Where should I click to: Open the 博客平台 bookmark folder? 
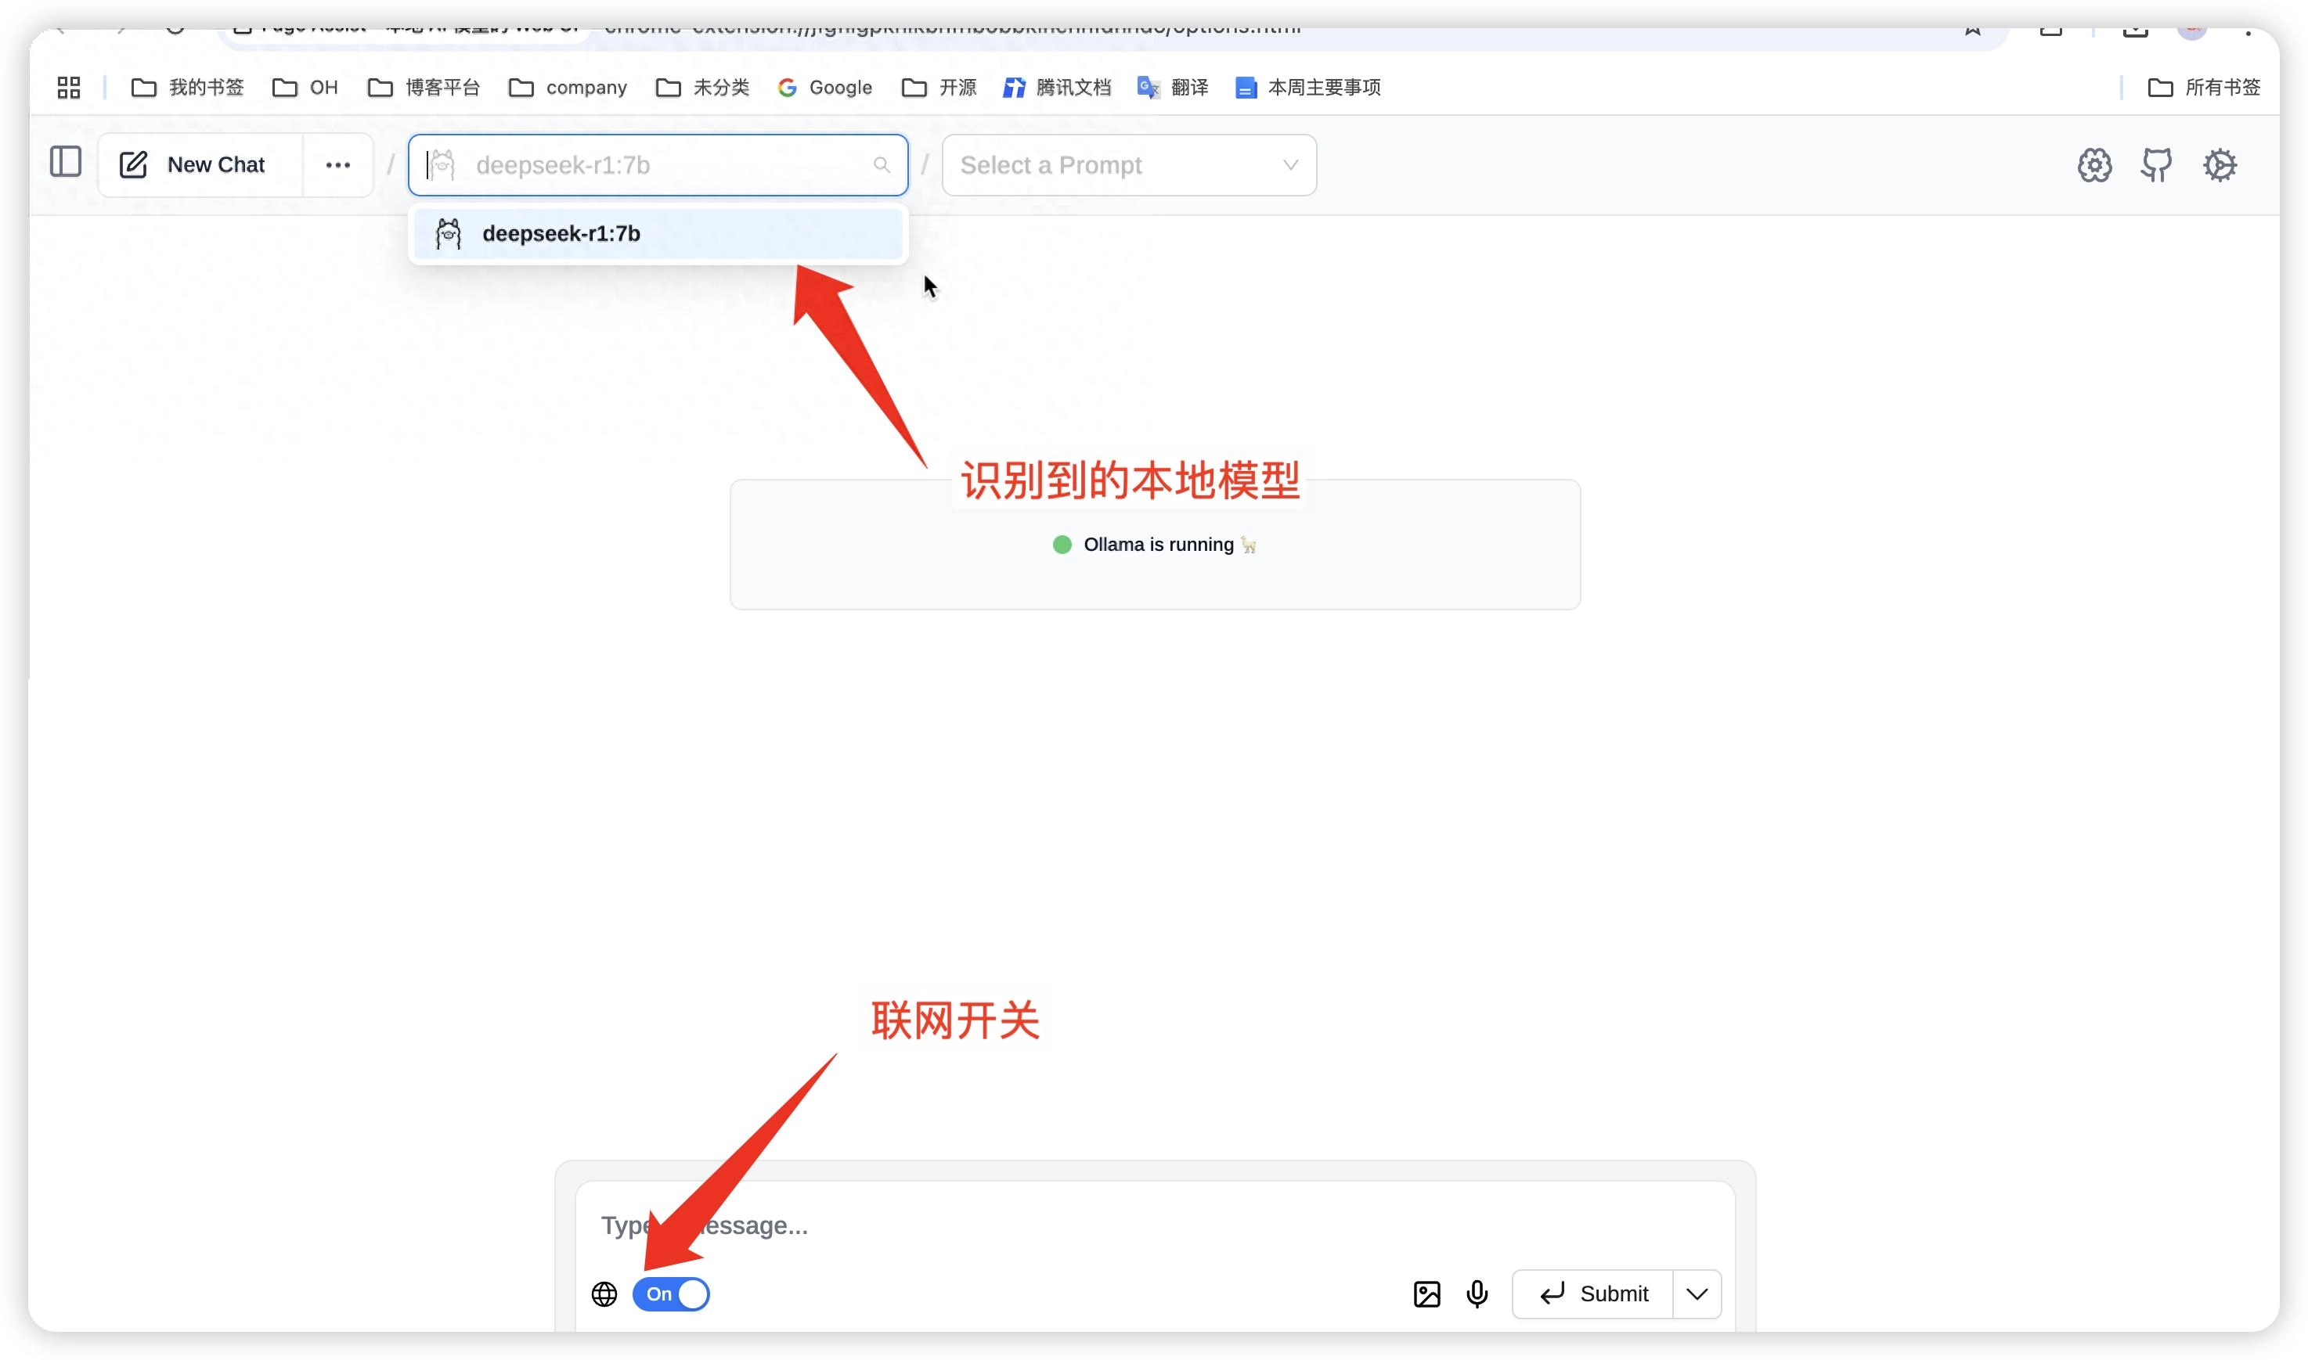point(424,87)
